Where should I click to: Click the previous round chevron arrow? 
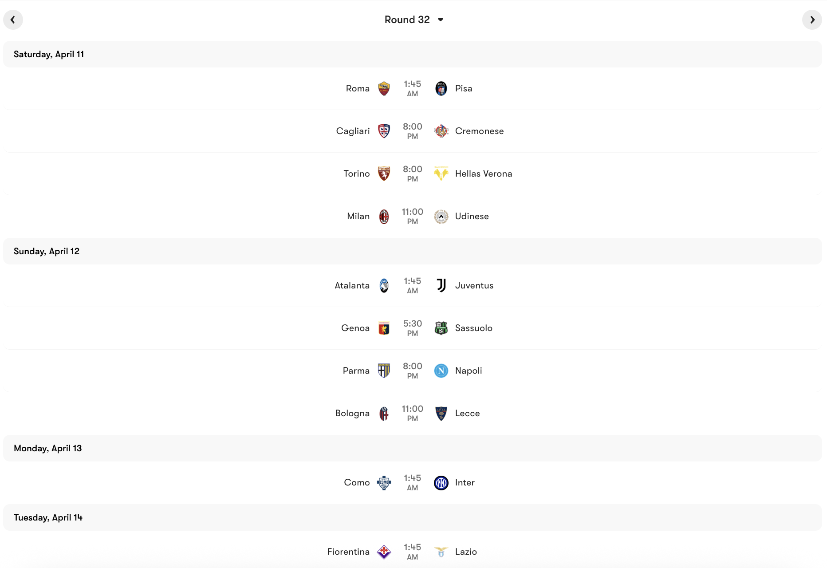[13, 20]
